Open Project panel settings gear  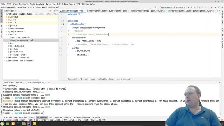[x=54, y=11]
